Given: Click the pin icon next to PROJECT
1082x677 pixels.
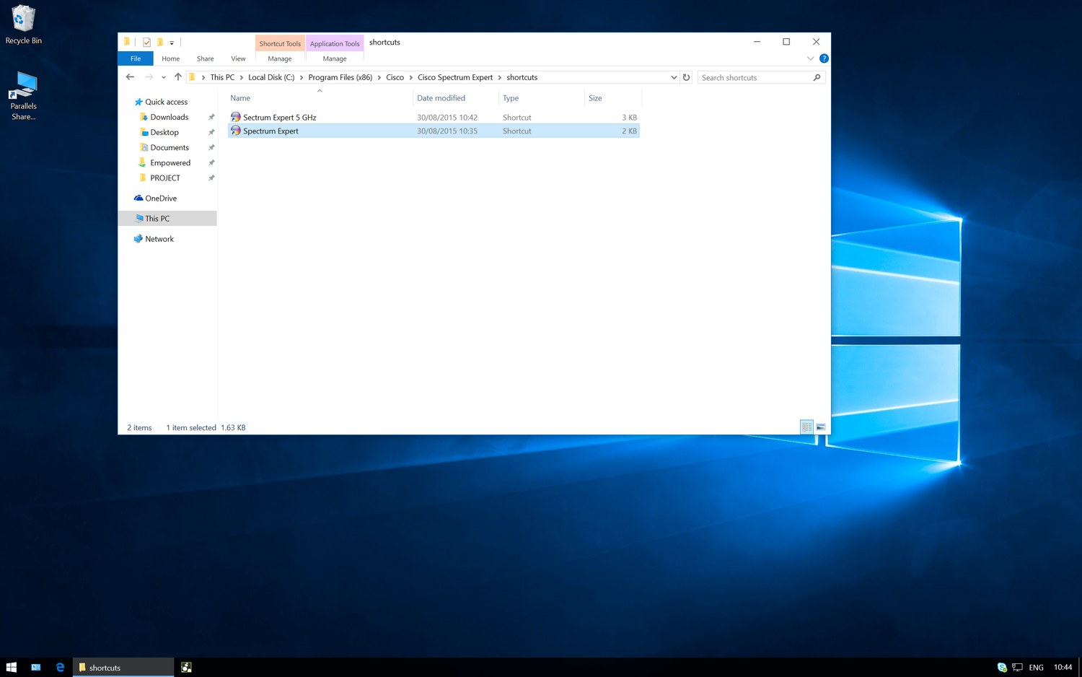Looking at the screenshot, I should click(x=211, y=178).
